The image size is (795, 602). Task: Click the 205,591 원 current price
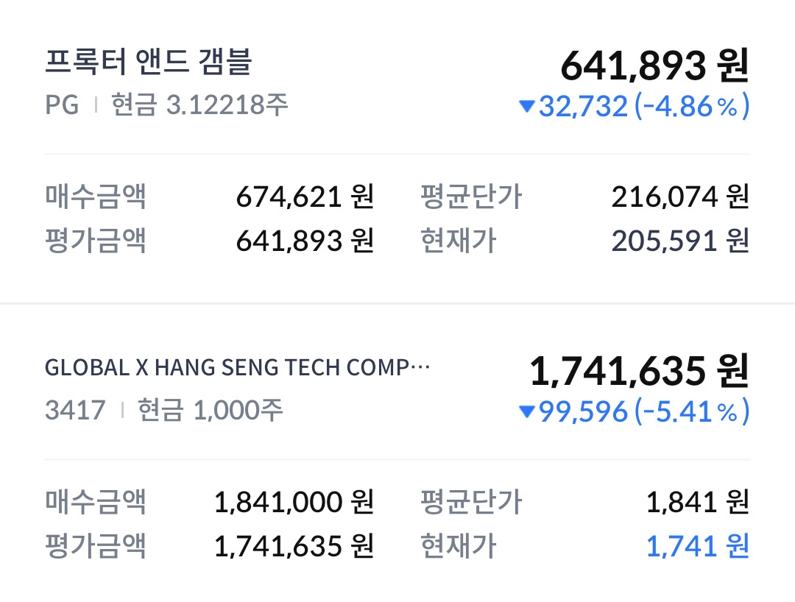pyautogui.click(x=679, y=241)
